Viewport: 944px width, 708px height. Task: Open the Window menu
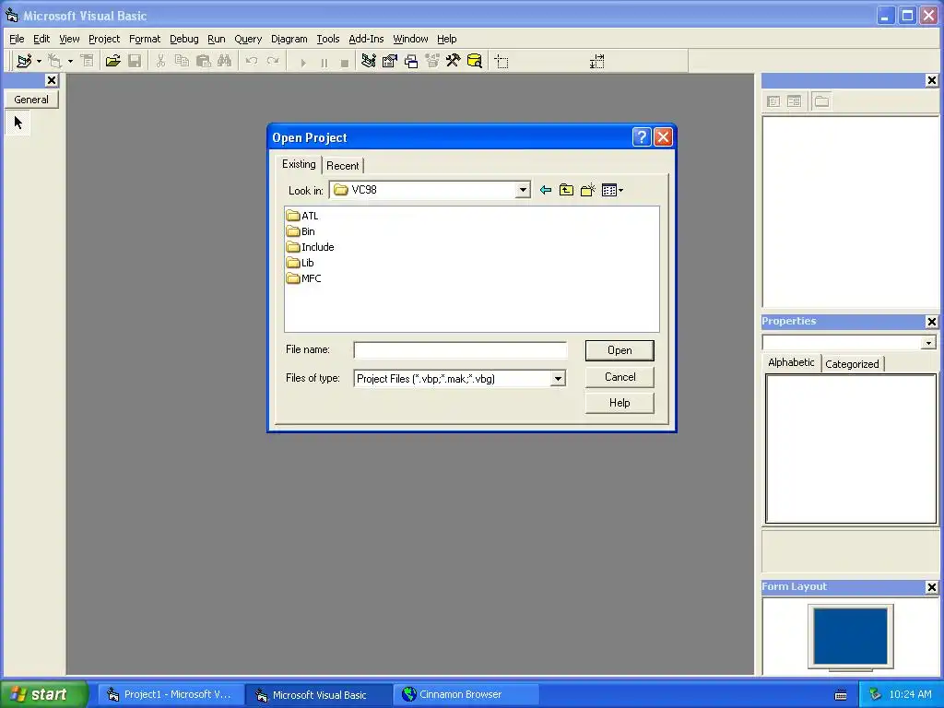pyautogui.click(x=410, y=39)
